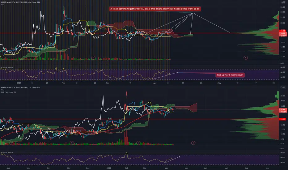The image size is (288, 170).
Task: Click the 11.50 price level on 4h axis
Action: pyautogui.click(x=283, y=57)
